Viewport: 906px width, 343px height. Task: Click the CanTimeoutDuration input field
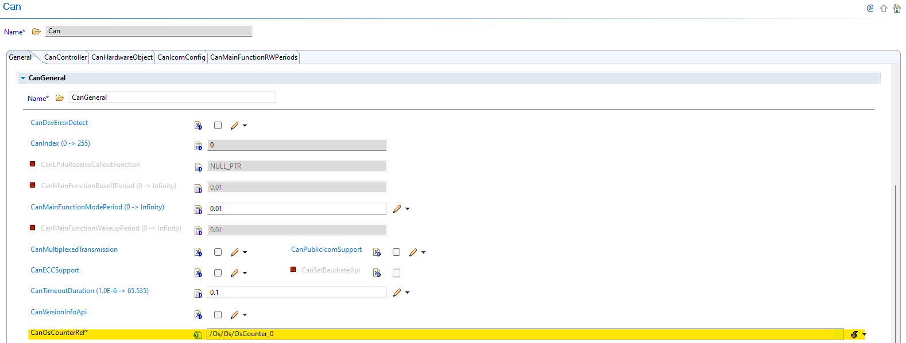[296, 293]
